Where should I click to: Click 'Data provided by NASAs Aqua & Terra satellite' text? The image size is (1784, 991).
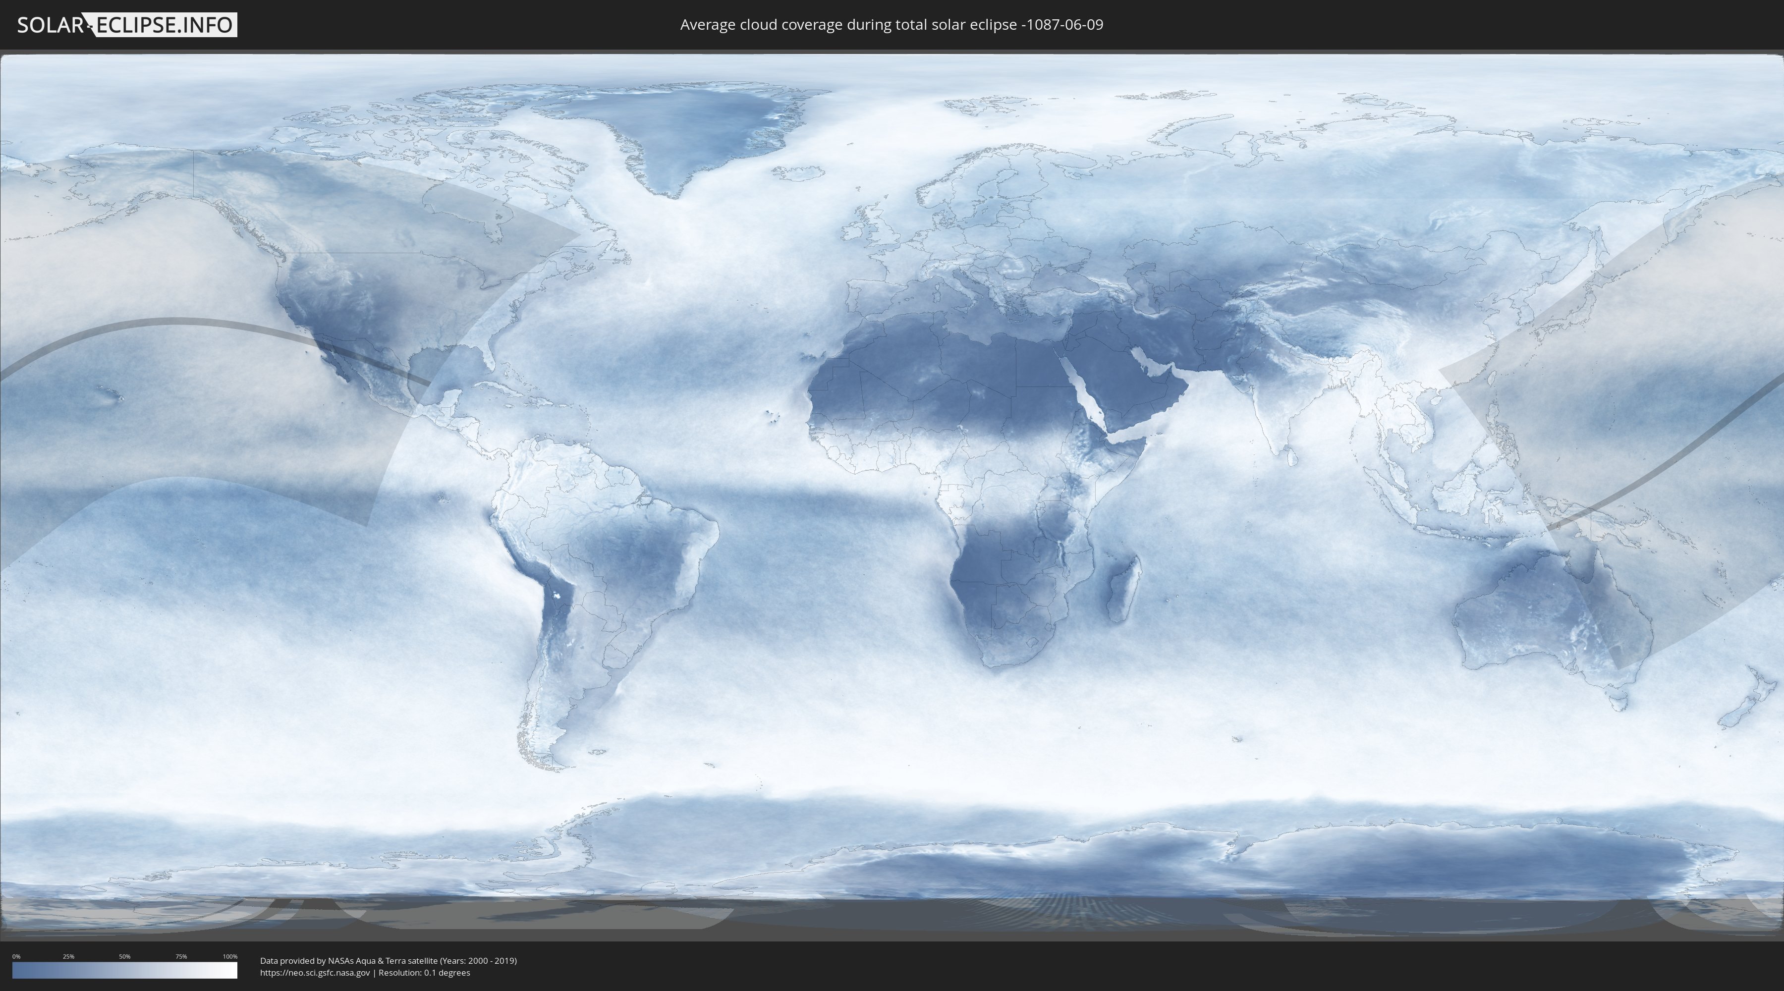click(349, 961)
